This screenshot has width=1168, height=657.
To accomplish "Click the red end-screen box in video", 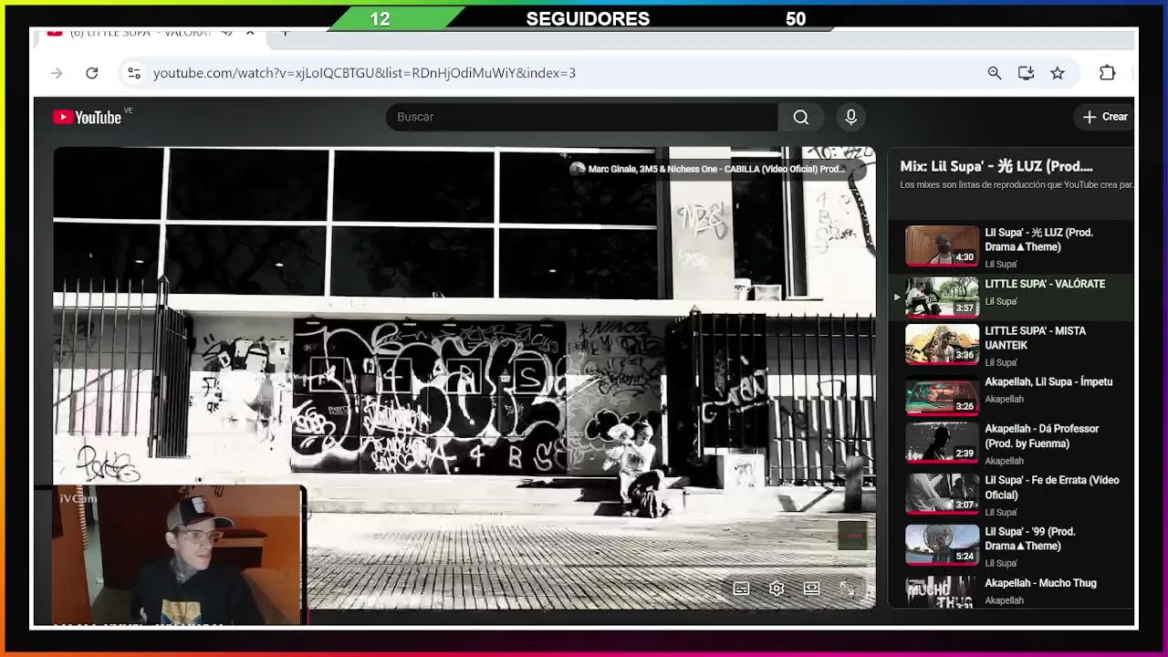I will [851, 536].
